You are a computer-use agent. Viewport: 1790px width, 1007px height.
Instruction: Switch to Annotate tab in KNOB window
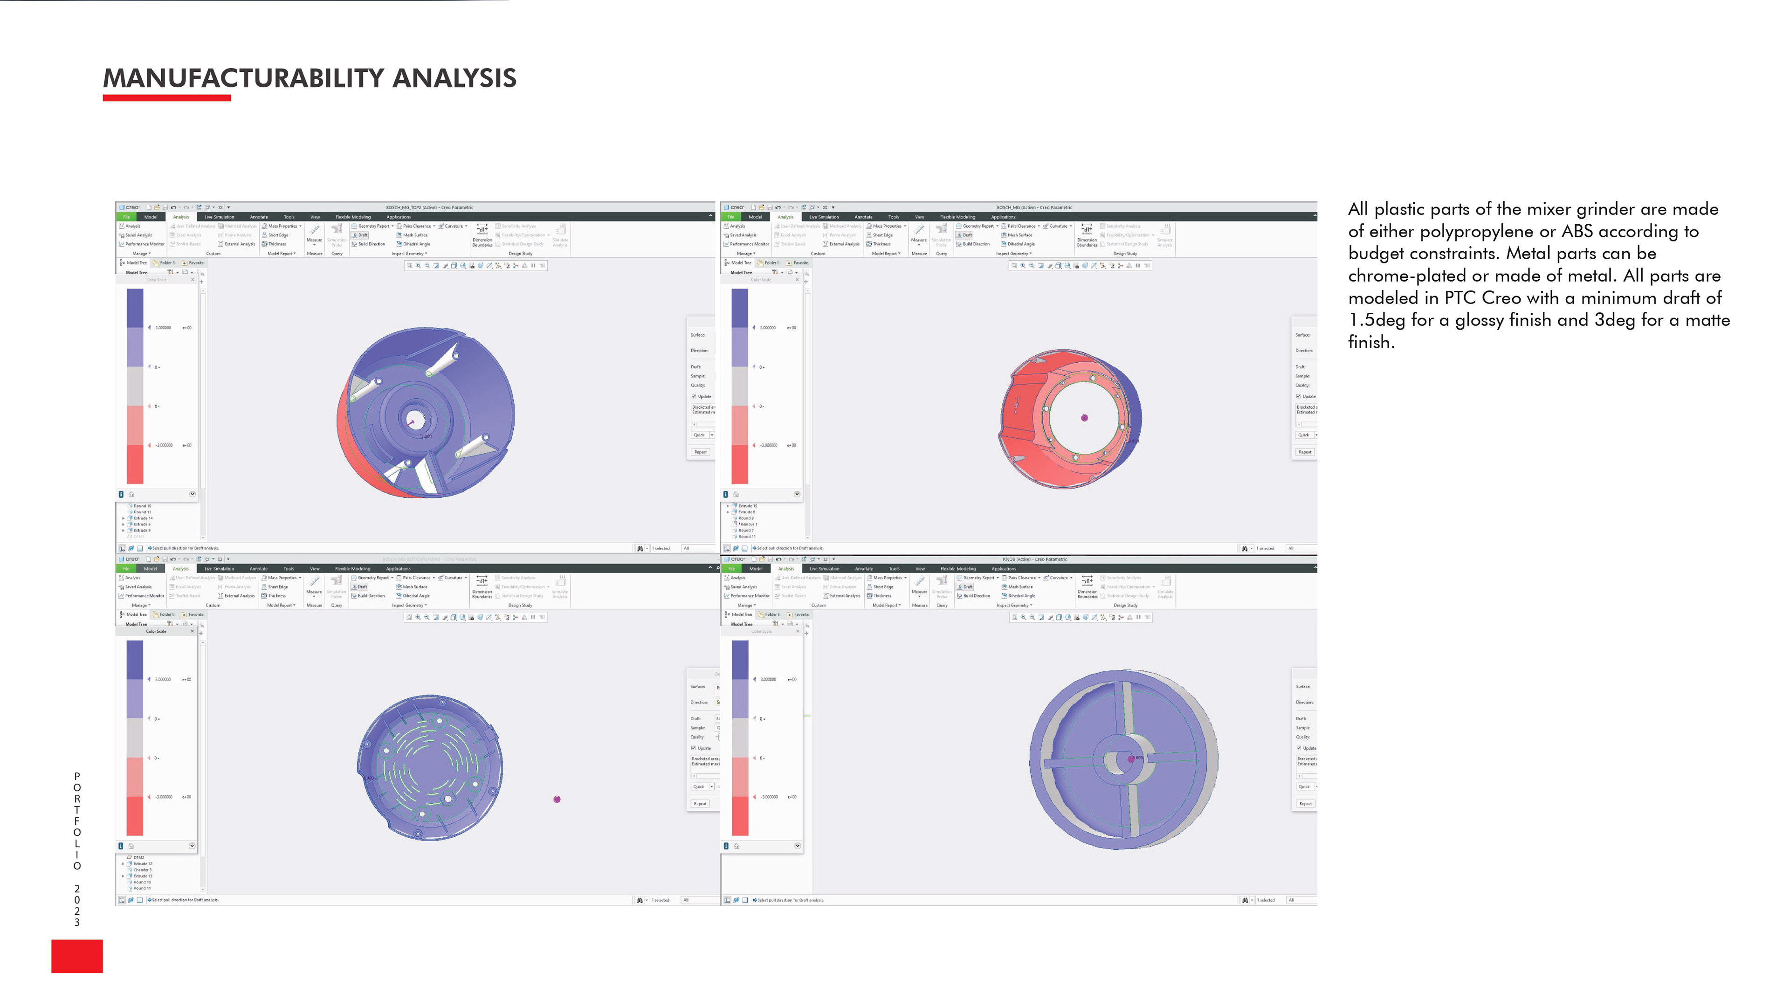864,568
